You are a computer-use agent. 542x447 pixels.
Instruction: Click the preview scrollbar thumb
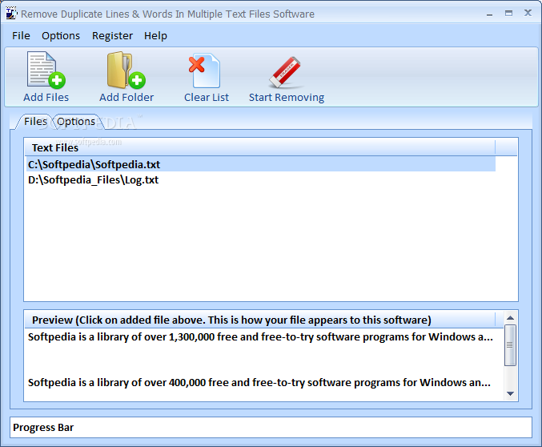(510, 345)
